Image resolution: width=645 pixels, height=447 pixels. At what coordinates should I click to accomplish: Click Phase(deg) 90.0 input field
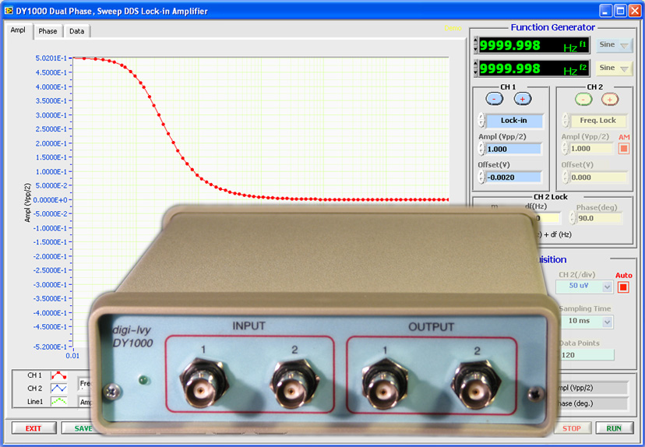click(x=599, y=218)
